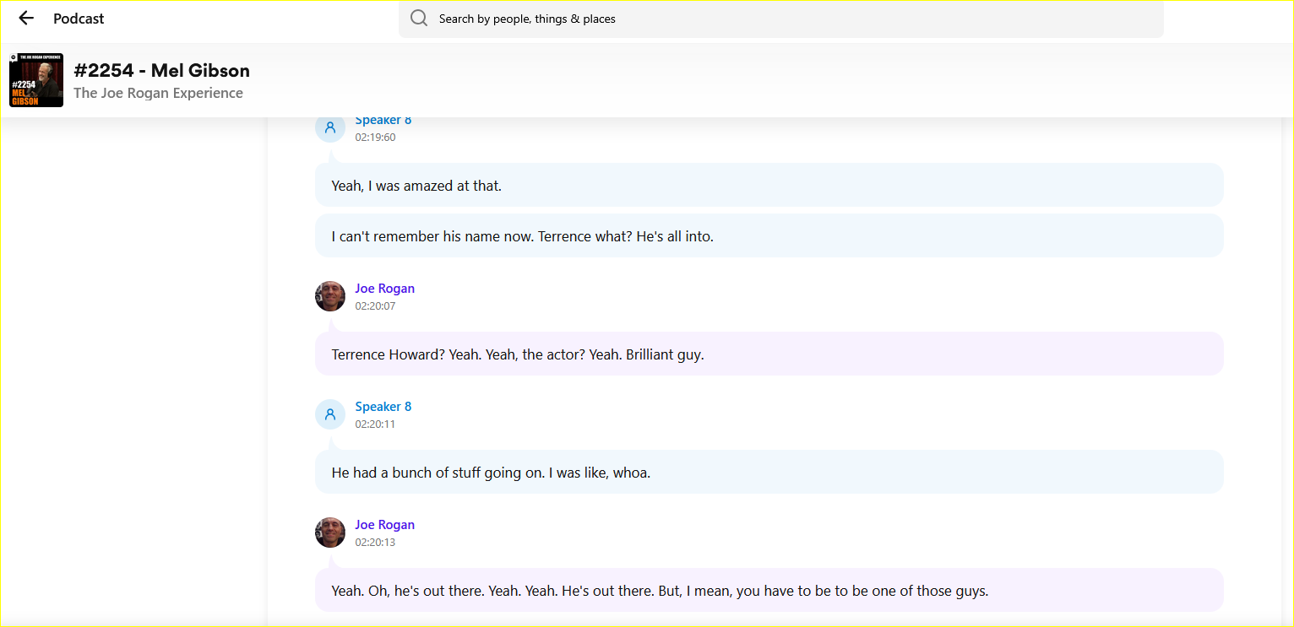Jump to timestamp 02:20:13
The width and height of the screenshot is (1294, 627).
coord(375,543)
